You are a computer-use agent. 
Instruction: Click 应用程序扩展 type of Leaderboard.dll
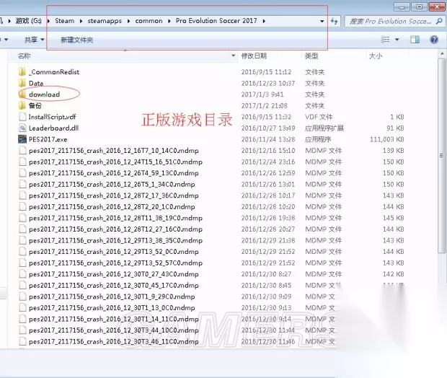pyautogui.click(x=324, y=128)
